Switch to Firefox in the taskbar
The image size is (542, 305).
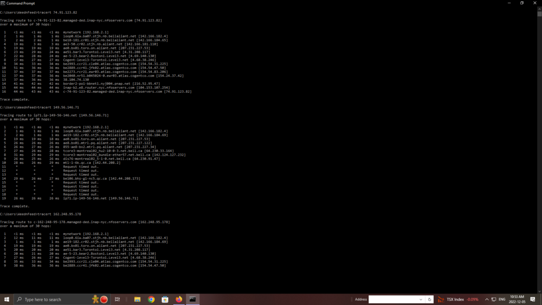[x=179, y=300]
